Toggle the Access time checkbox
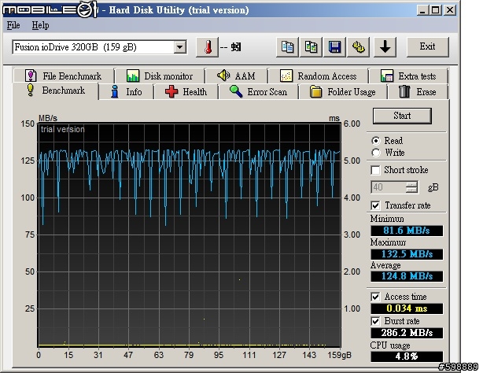The image size is (483, 373). [x=375, y=297]
